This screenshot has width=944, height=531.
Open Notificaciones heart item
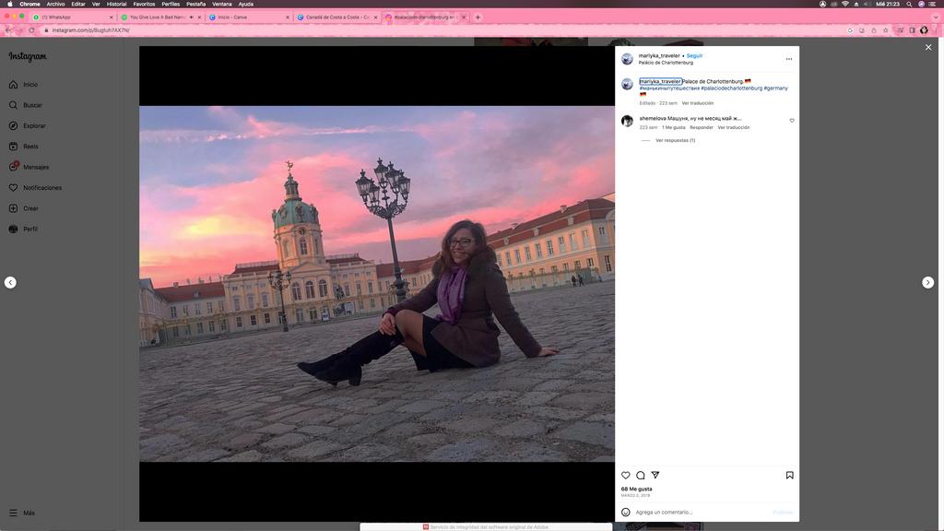click(36, 188)
